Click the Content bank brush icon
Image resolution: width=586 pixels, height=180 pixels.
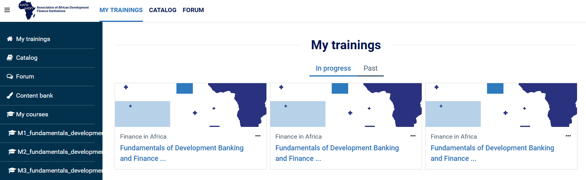[x=10, y=96]
